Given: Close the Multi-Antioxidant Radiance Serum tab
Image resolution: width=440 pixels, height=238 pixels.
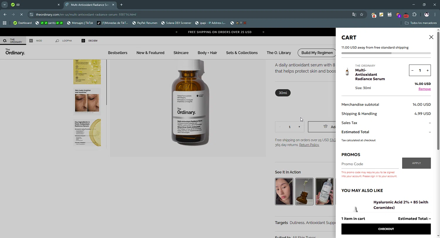Looking at the screenshot, I should [113, 5].
